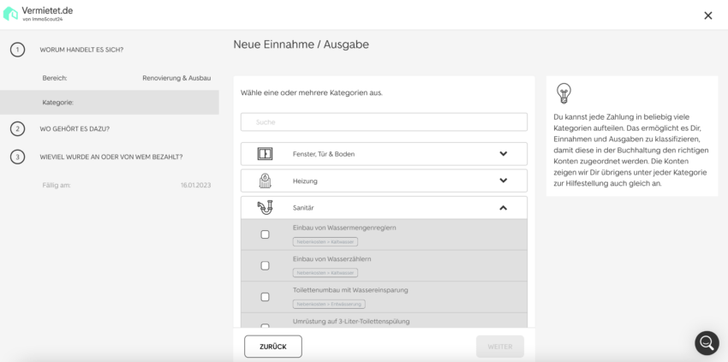Enable Toilettenumbau mit Wassereinsparung checkbox

[x=265, y=297]
